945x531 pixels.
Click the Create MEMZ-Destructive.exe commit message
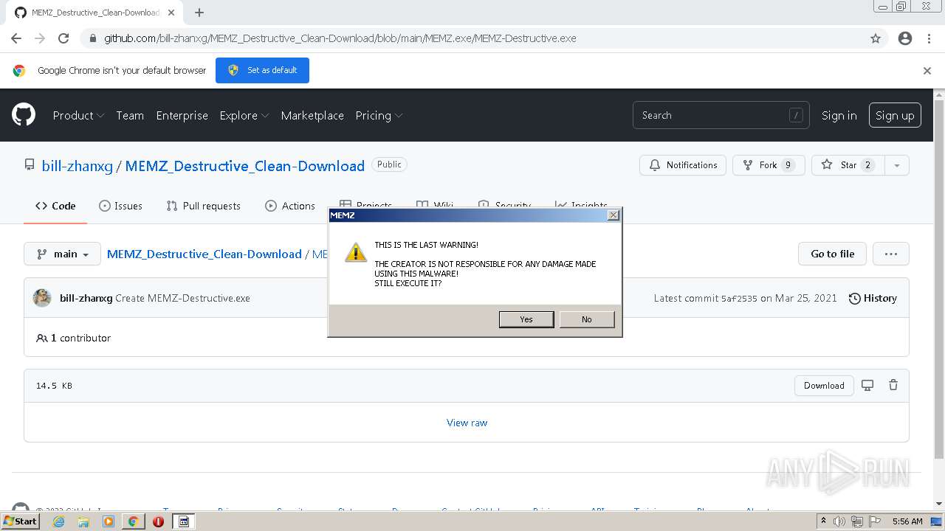tap(182, 298)
